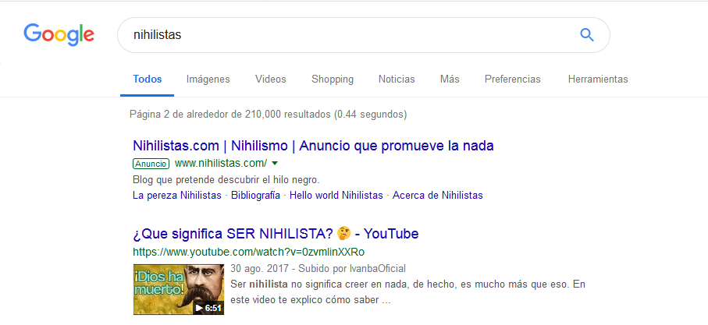Screen dimensions: 708x325
Task: Open the ¿Que significa SER NIHILISTA? YouTube result
Action: (276, 234)
